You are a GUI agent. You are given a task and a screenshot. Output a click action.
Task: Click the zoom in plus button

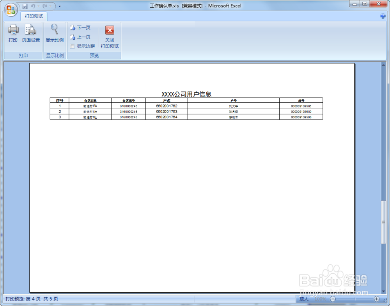coord(377,299)
